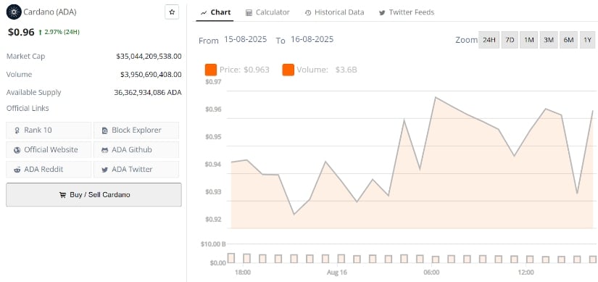
Task: Open the Block Explorer link
Action: [x=136, y=130]
